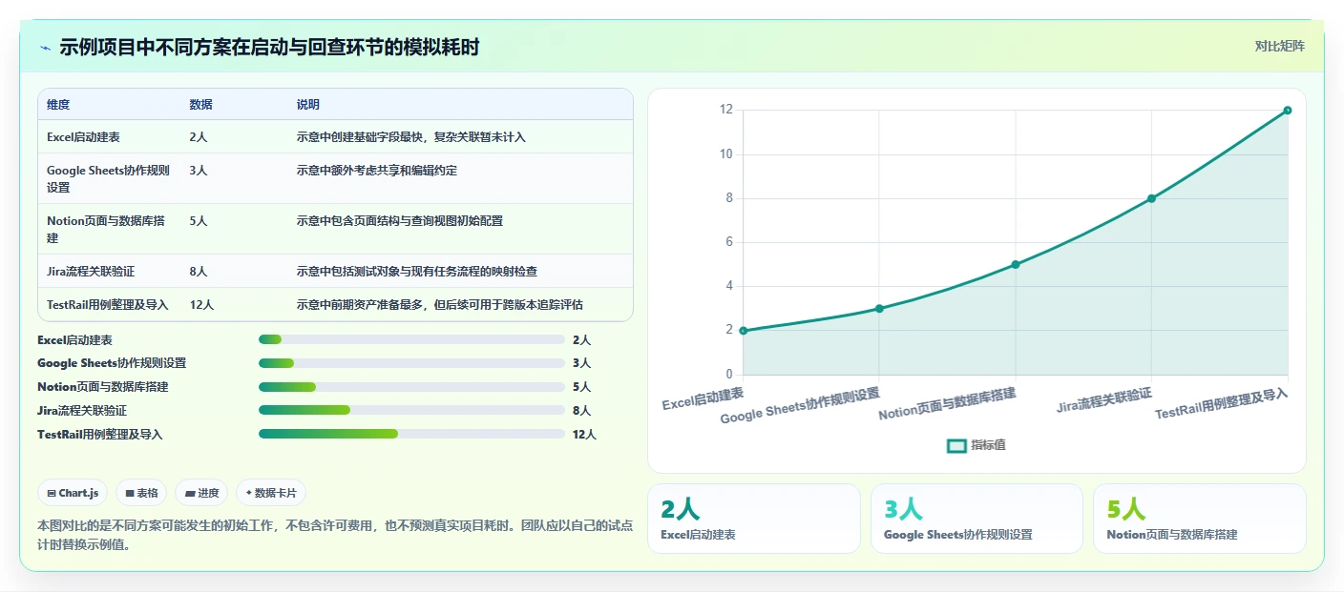
Task: Click the footnote starting 本图对比的是不同方案
Action: (335, 535)
